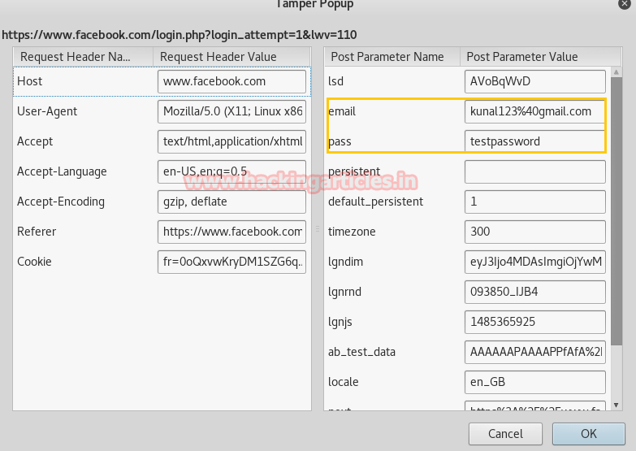Select the persistent parameter name

(x=354, y=171)
